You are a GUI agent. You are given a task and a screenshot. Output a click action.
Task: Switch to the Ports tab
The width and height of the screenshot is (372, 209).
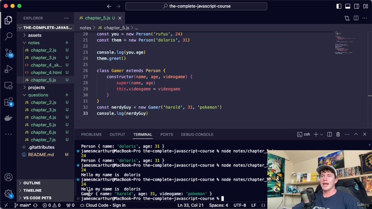(167, 134)
